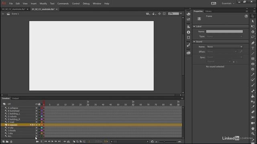This screenshot has width=257, height=144.
Task: Click the purple outline color of I clouds layer
Action: 42,130
